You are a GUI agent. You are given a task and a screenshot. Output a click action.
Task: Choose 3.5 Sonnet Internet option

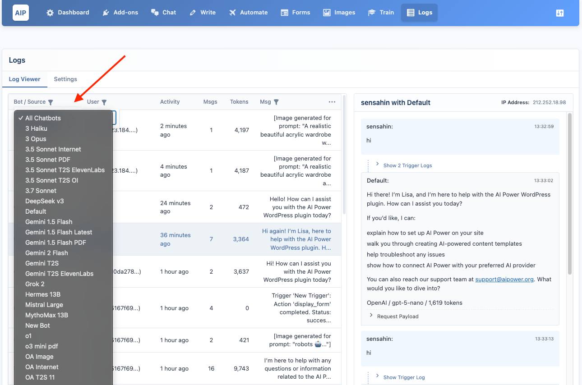tap(63, 149)
